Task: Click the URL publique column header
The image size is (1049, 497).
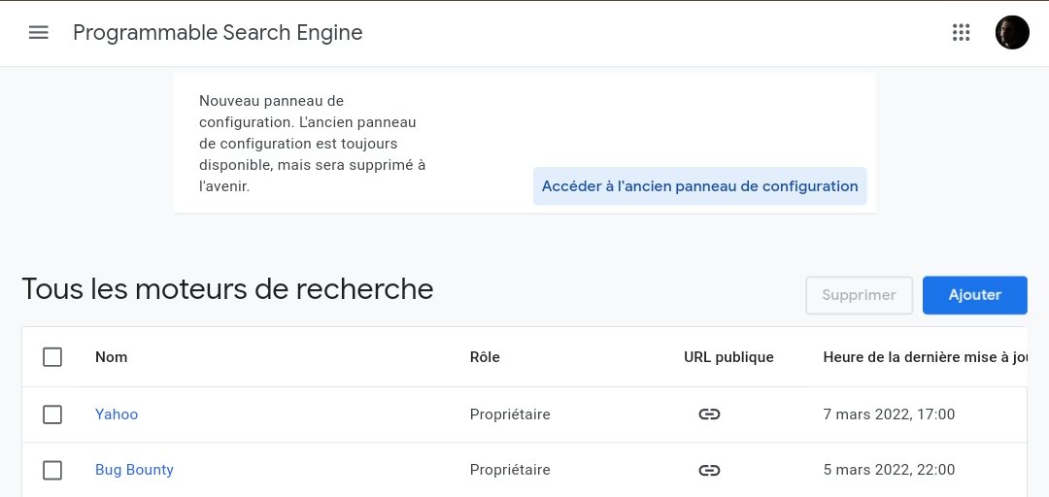Action: tap(728, 357)
